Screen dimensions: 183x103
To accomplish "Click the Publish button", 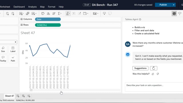I will tap(163, 5).
